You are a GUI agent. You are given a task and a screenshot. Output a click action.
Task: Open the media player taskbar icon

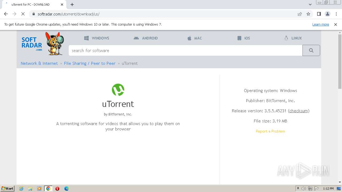coord(39,189)
